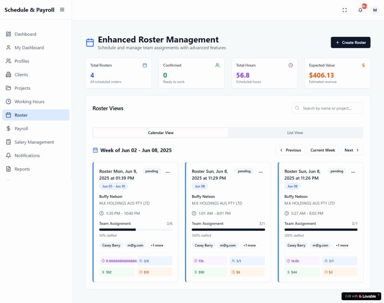The height and width of the screenshot is (303, 384).
Task: Open options menu for Jun 9 roster
Action: (168, 171)
